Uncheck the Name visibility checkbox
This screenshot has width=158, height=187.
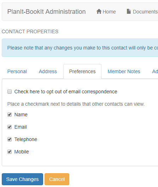pyautogui.click(x=10, y=115)
